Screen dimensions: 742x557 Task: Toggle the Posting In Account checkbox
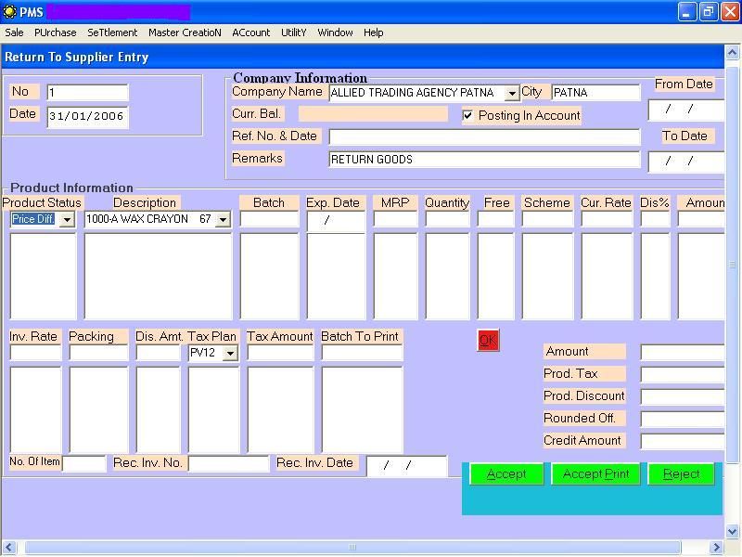tap(468, 115)
